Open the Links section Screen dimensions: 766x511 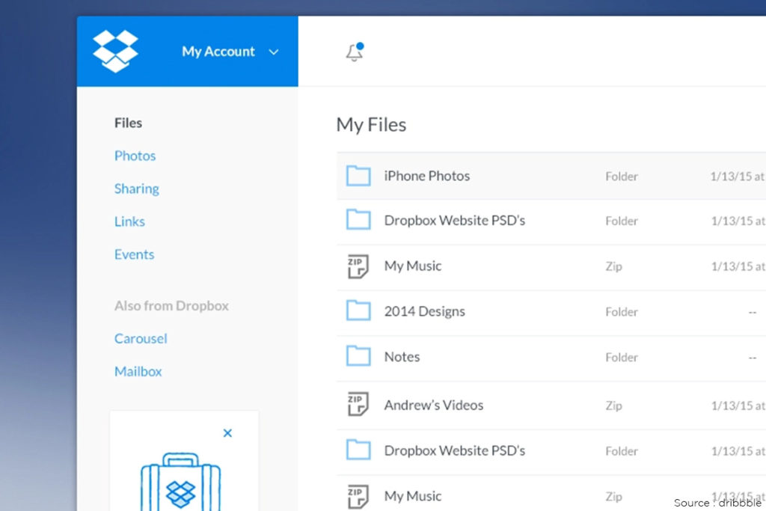coord(129,221)
